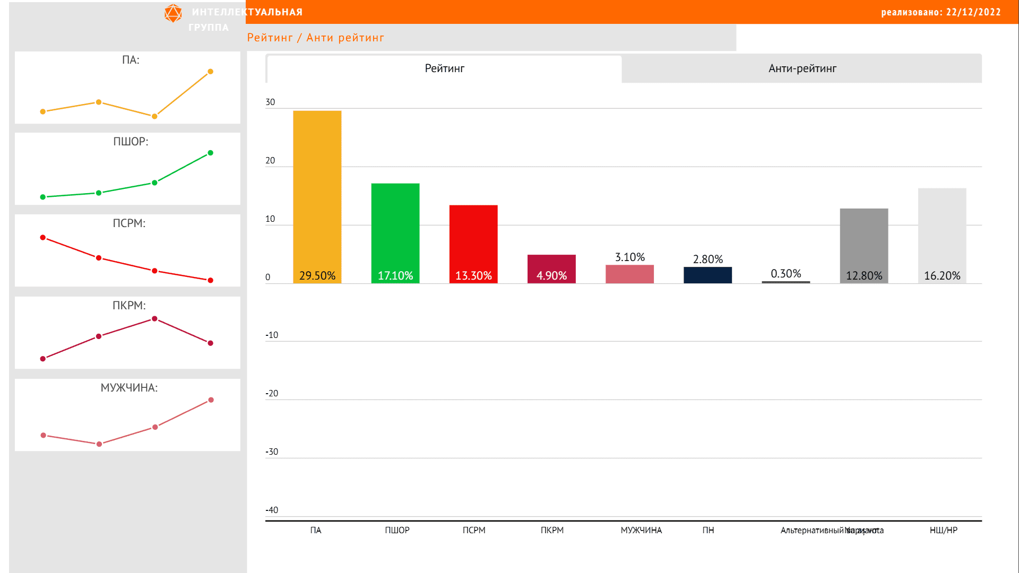1019x573 pixels.
Task: Click the red ПСРМ bar at 13.30%
Action: click(473, 244)
